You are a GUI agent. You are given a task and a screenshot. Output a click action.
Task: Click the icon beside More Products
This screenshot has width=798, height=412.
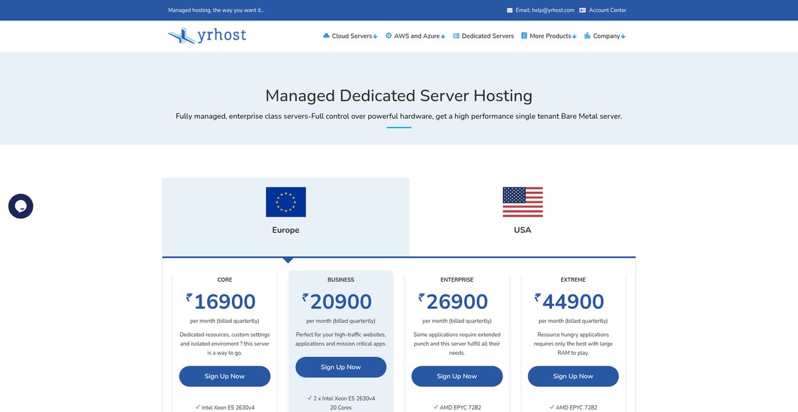[524, 36]
